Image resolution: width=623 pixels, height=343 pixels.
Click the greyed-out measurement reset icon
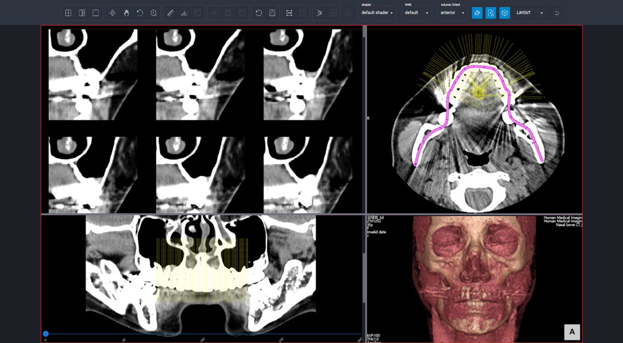pyautogui.click(x=198, y=13)
